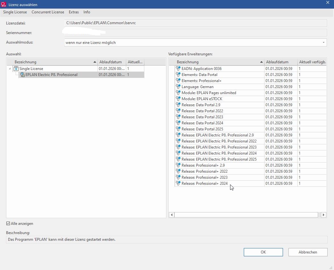Click the icon beside Release: Data Portal 2.9
The width and height of the screenshot is (334, 270).
(x=178, y=105)
